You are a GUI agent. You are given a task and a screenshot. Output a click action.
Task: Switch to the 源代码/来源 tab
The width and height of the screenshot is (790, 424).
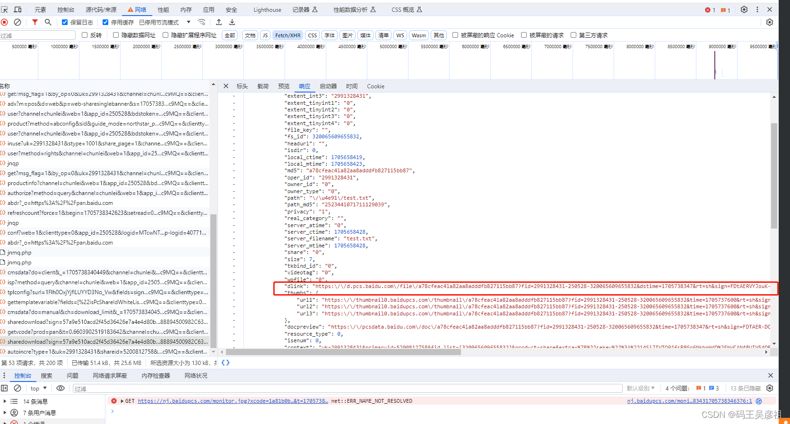[101, 9]
